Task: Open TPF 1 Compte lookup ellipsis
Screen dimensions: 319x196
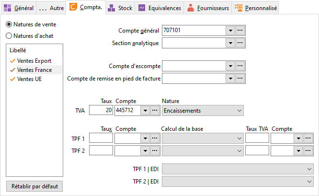Action: click(x=155, y=138)
